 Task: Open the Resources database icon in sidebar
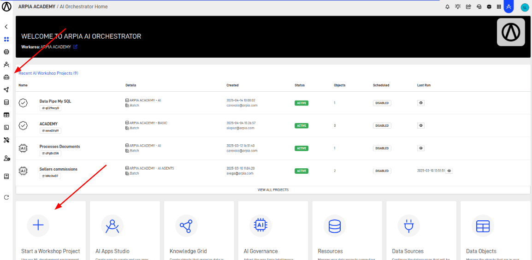coord(6,102)
